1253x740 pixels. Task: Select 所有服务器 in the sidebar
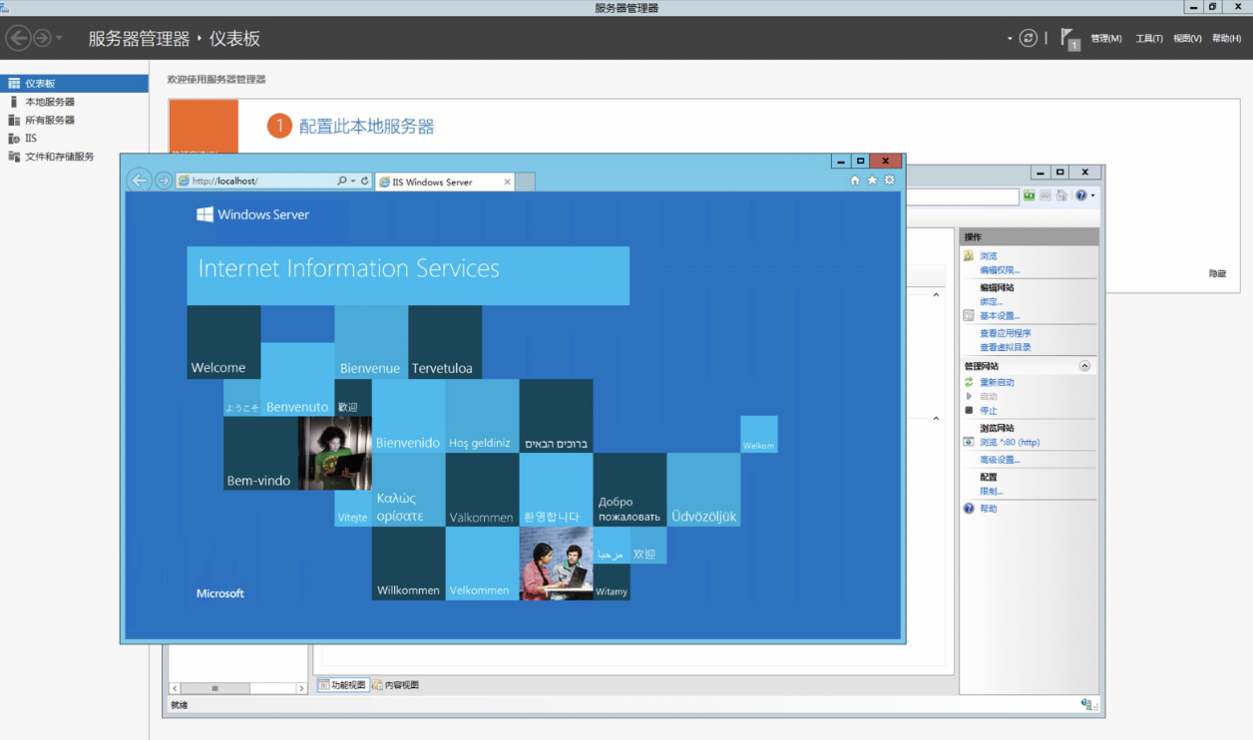point(74,120)
